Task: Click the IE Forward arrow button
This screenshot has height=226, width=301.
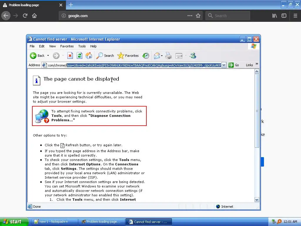Action: (x=56, y=56)
